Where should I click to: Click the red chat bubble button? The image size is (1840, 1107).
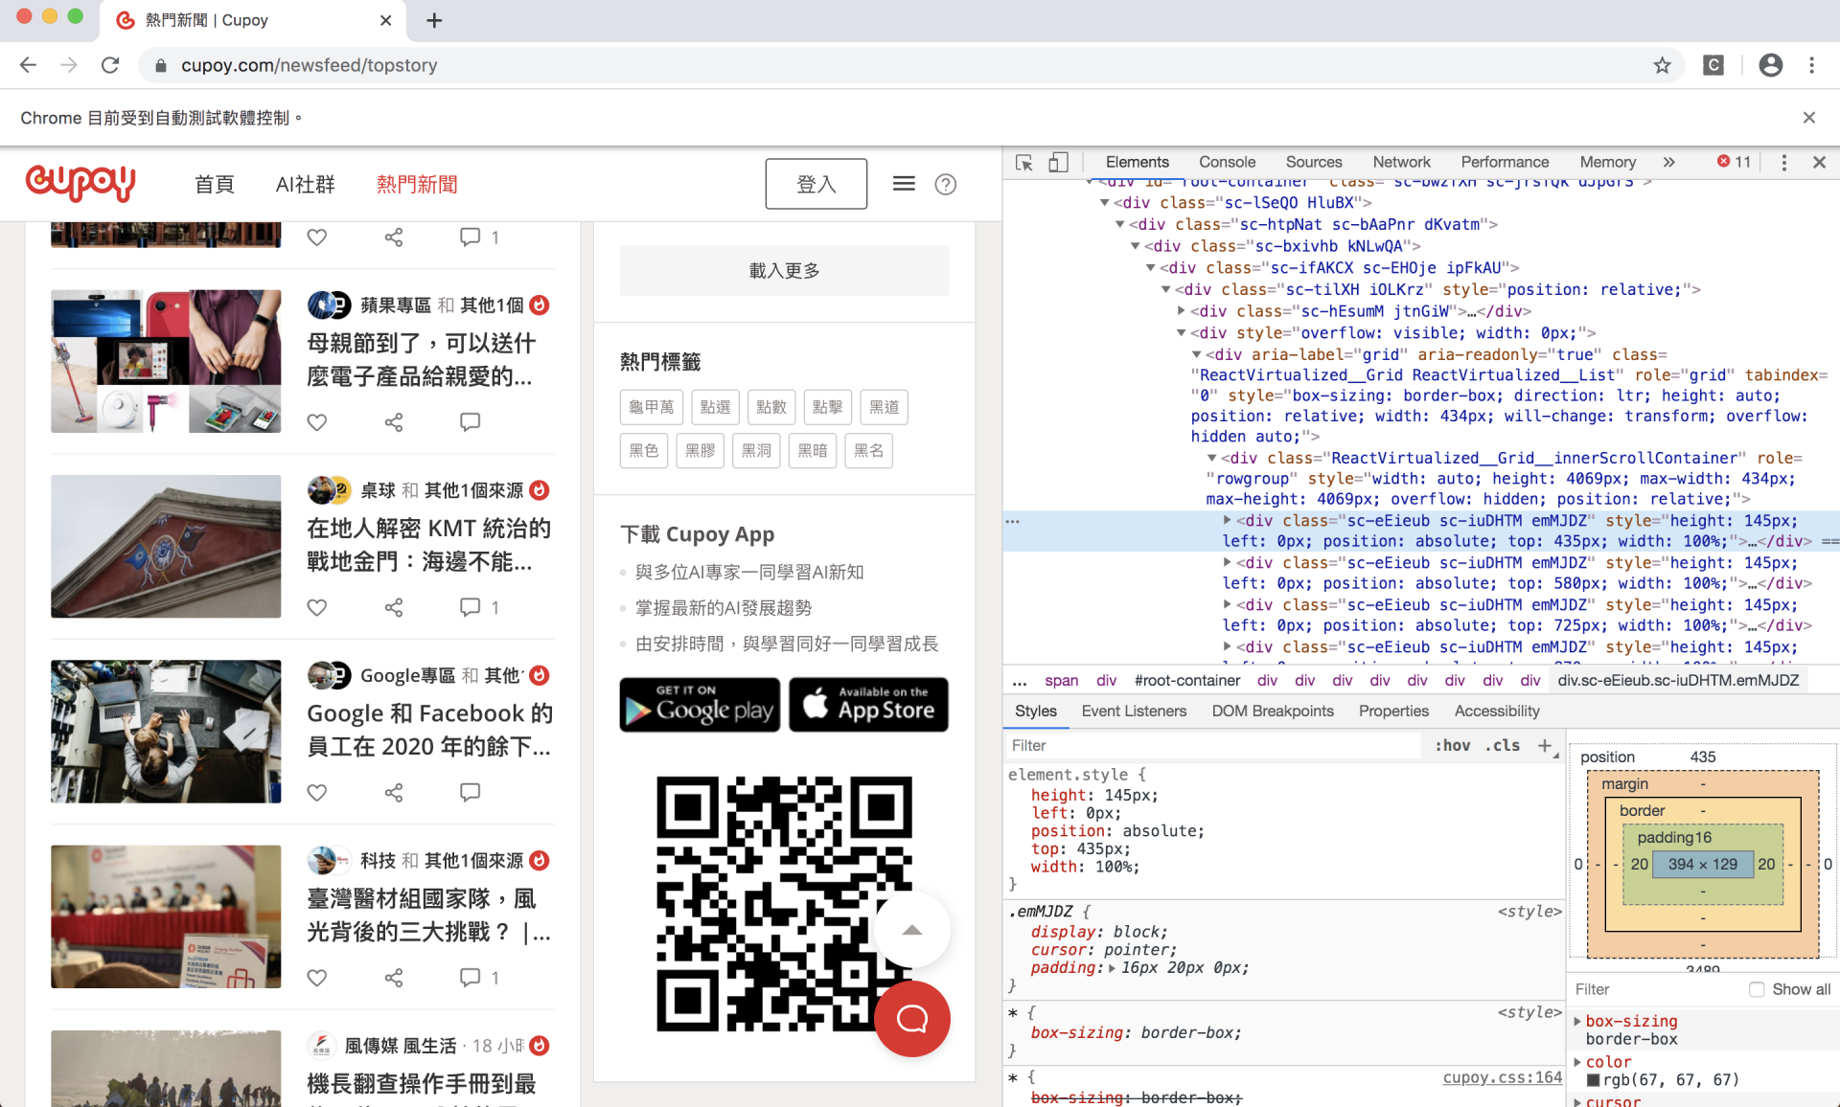pos(912,1019)
